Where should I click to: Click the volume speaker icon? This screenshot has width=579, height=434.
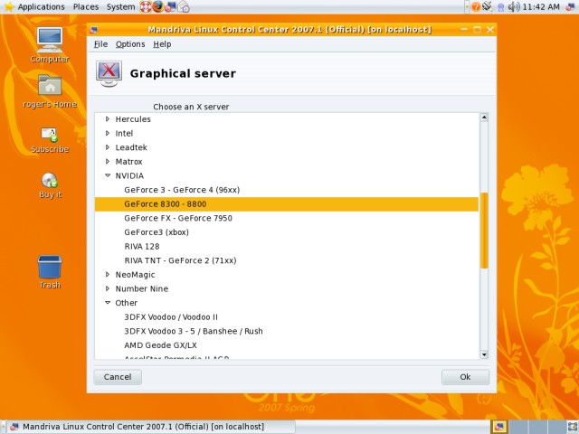click(x=513, y=6)
